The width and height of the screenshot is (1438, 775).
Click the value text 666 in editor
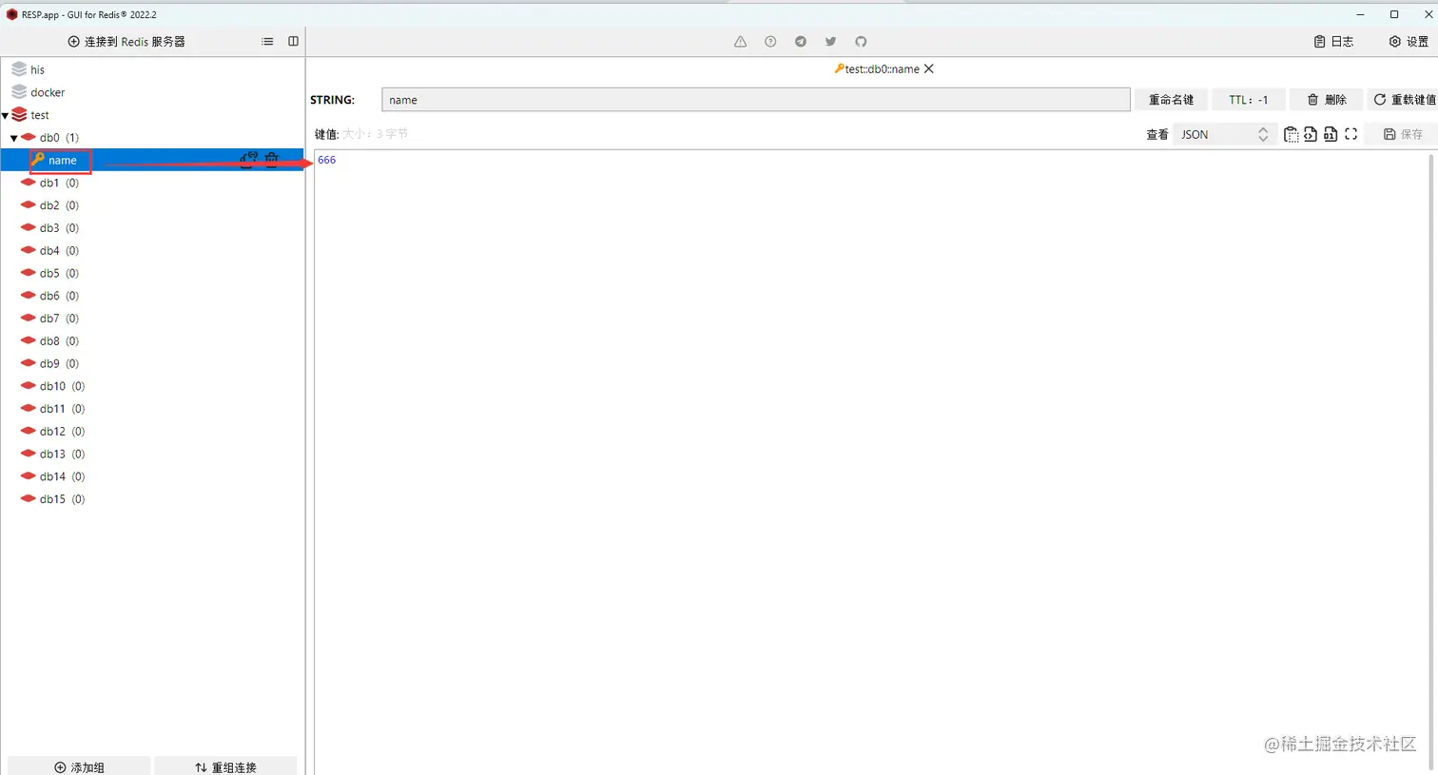coord(327,160)
